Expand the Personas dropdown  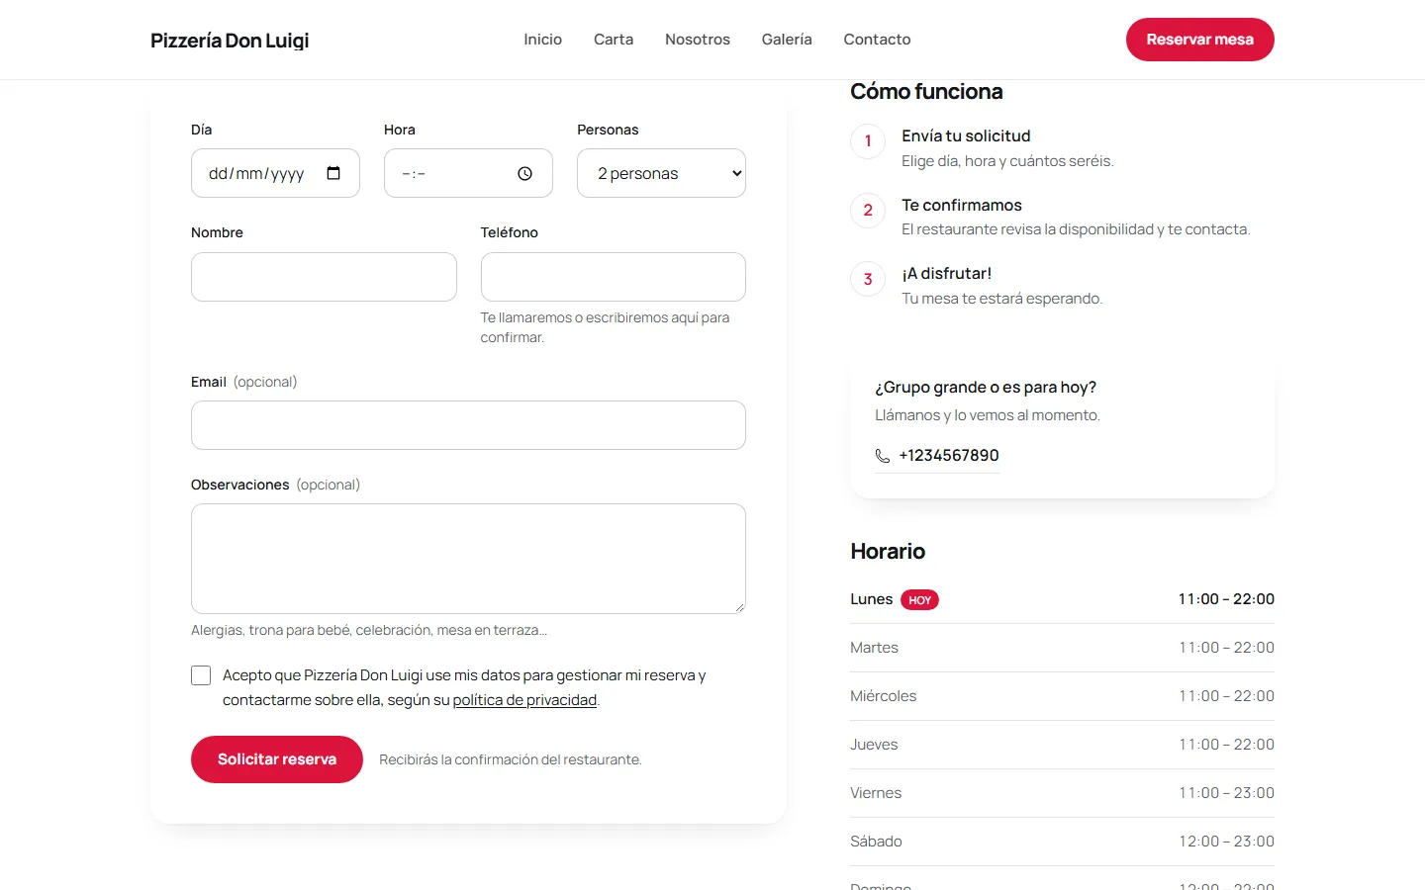[661, 173]
